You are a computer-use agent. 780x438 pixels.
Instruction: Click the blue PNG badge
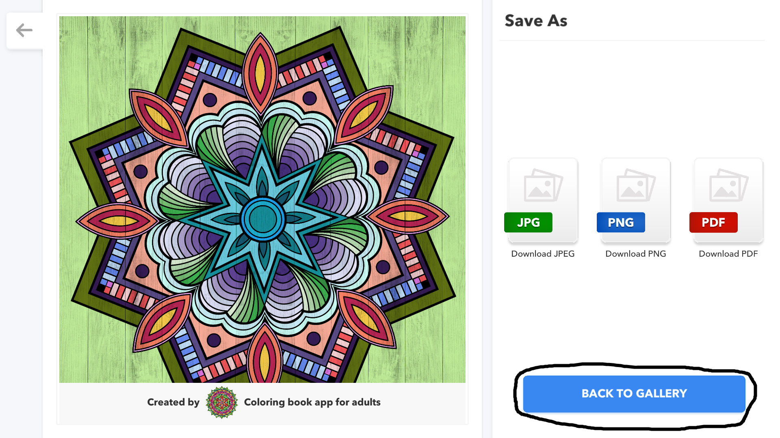[x=621, y=222]
